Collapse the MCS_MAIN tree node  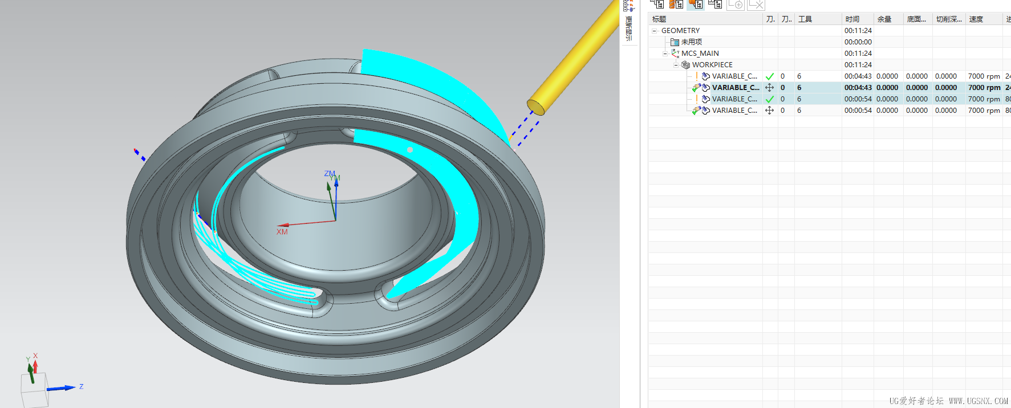(665, 54)
